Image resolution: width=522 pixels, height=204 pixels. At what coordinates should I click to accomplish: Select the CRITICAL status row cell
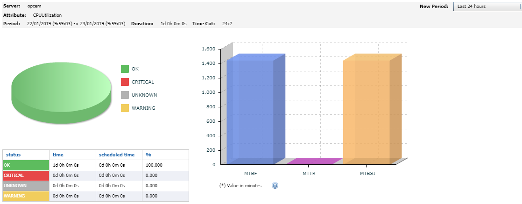click(x=26, y=176)
